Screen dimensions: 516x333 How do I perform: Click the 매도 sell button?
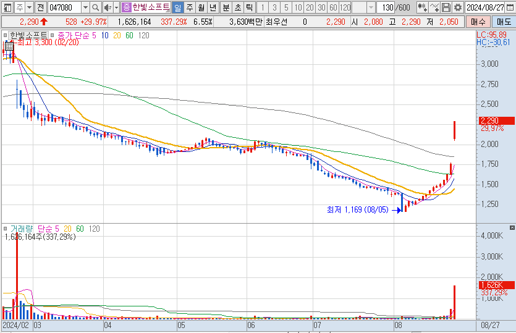[x=504, y=22]
